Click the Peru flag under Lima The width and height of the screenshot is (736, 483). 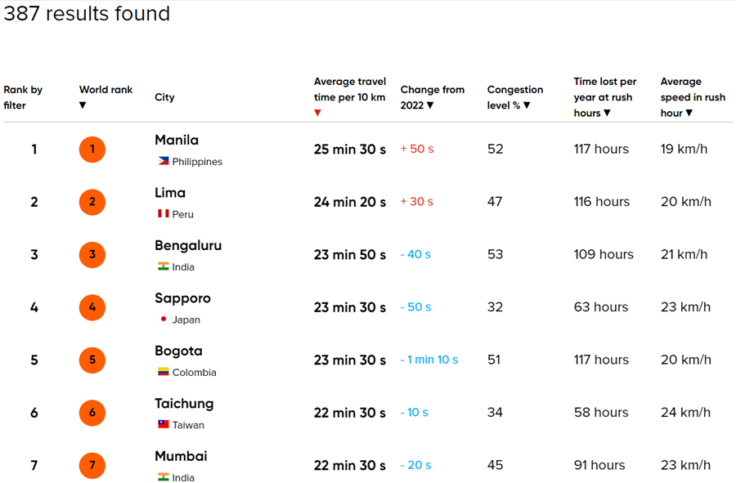pyautogui.click(x=161, y=214)
